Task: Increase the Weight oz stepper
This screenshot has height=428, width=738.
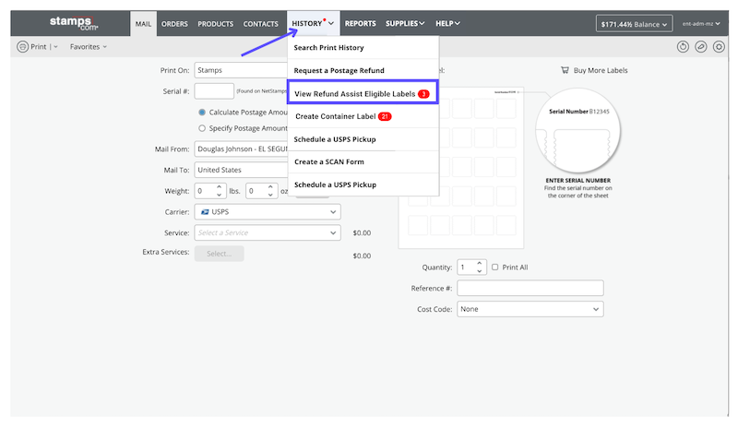Action: pyautogui.click(x=270, y=187)
